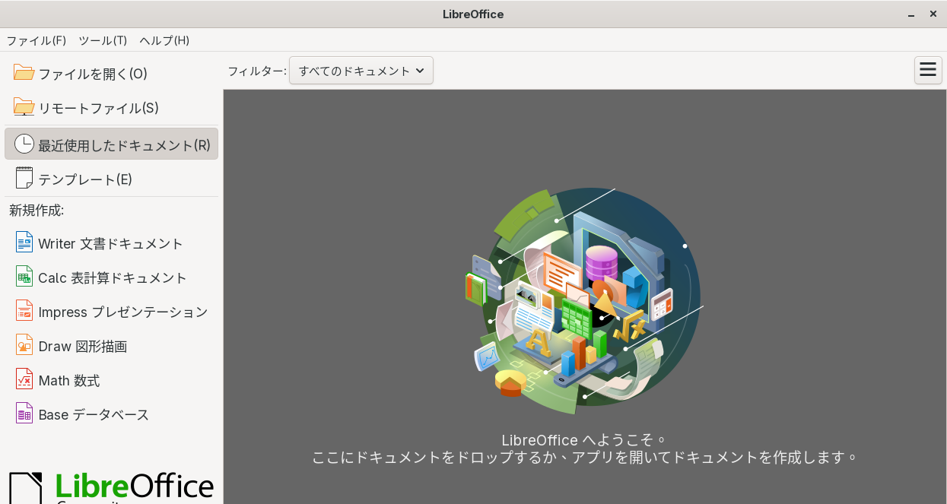Click the Impress presentation icon
The width and height of the screenshot is (947, 504).
click(x=24, y=311)
